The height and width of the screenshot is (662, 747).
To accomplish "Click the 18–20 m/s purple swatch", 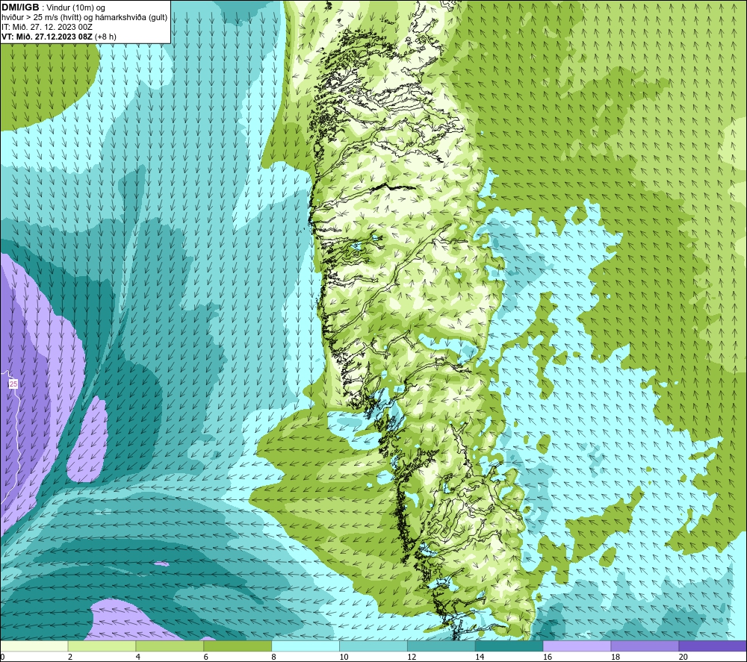I will click(645, 646).
